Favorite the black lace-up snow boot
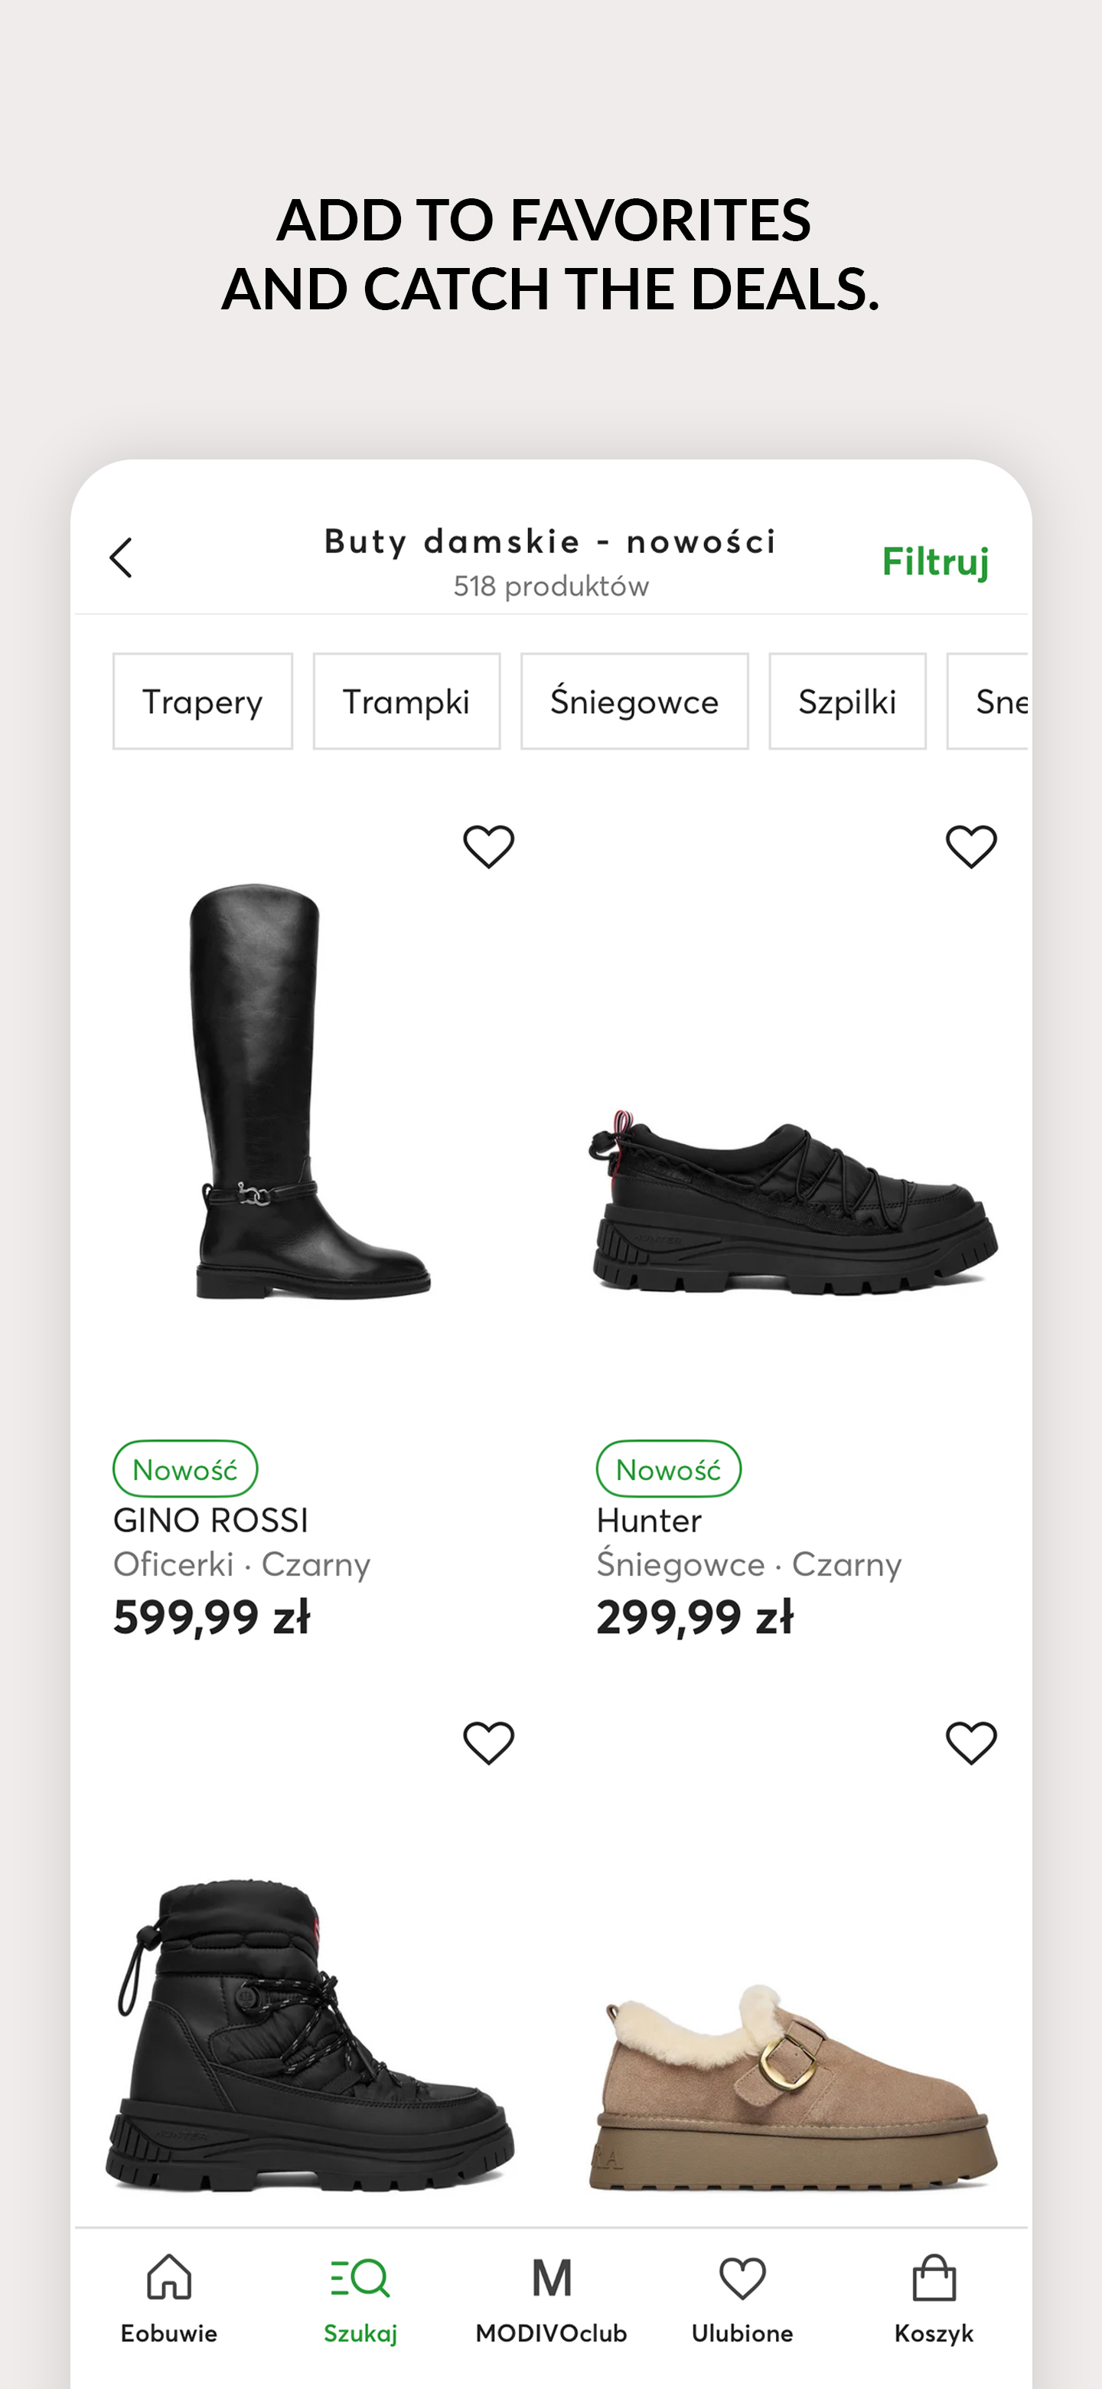Image resolution: width=1102 pixels, height=2389 pixels. click(x=488, y=1743)
